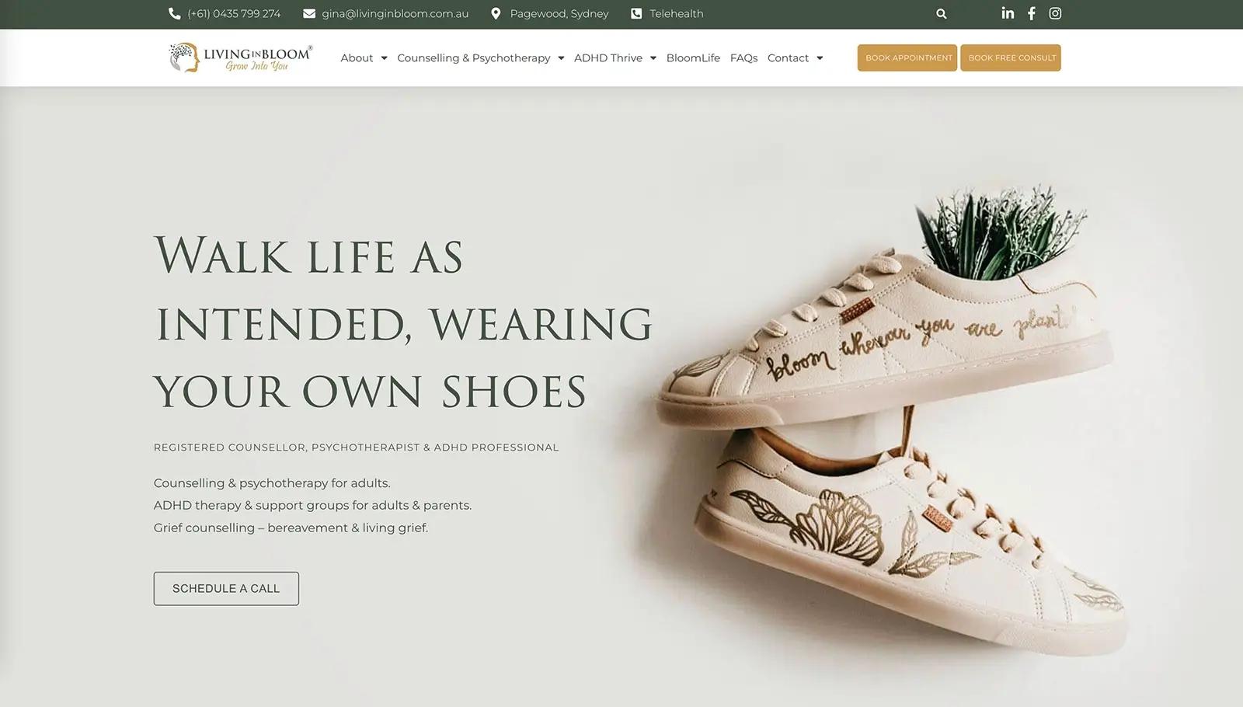Click the location pin icon
Viewport: 1243px width, 707px height.
point(496,13)
